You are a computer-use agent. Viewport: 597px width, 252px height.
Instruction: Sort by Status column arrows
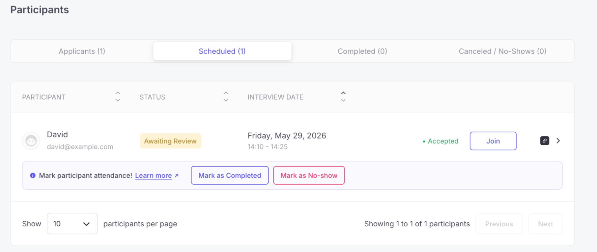pyautogui.click(x=226, y=97)
